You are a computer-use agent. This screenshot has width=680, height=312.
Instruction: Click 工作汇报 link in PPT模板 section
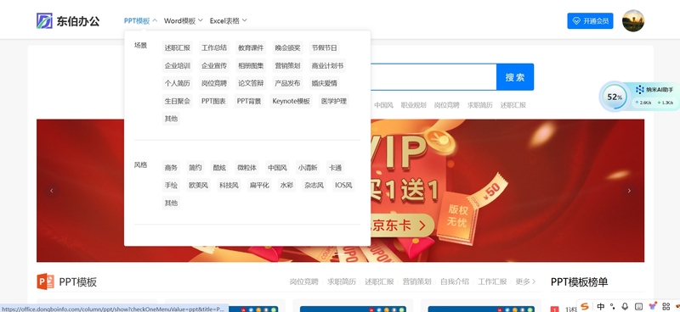pyautogui.click(x=492, y=281)
